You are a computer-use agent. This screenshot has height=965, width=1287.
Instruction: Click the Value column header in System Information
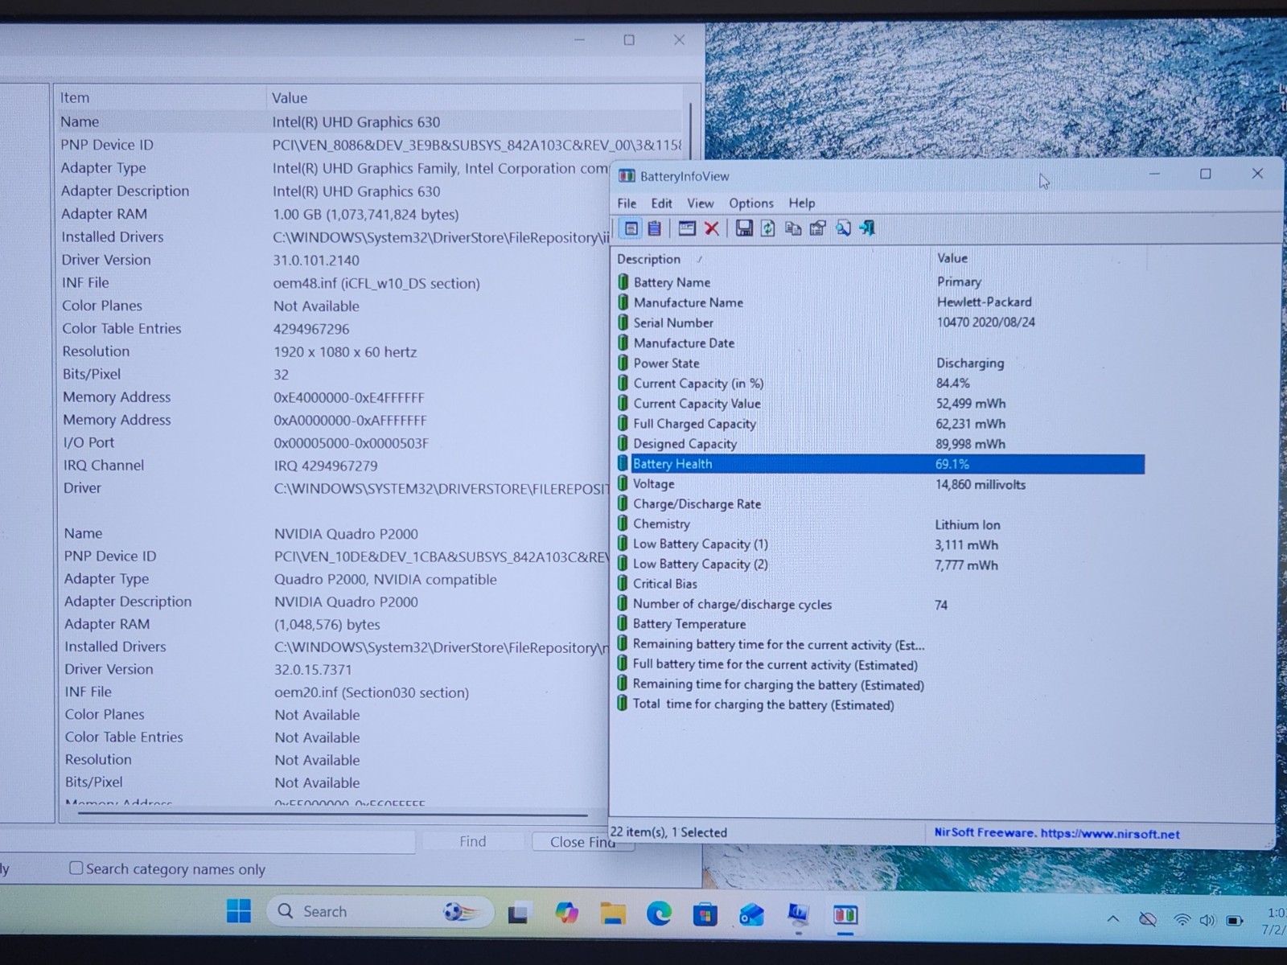(x=475, y=97)
